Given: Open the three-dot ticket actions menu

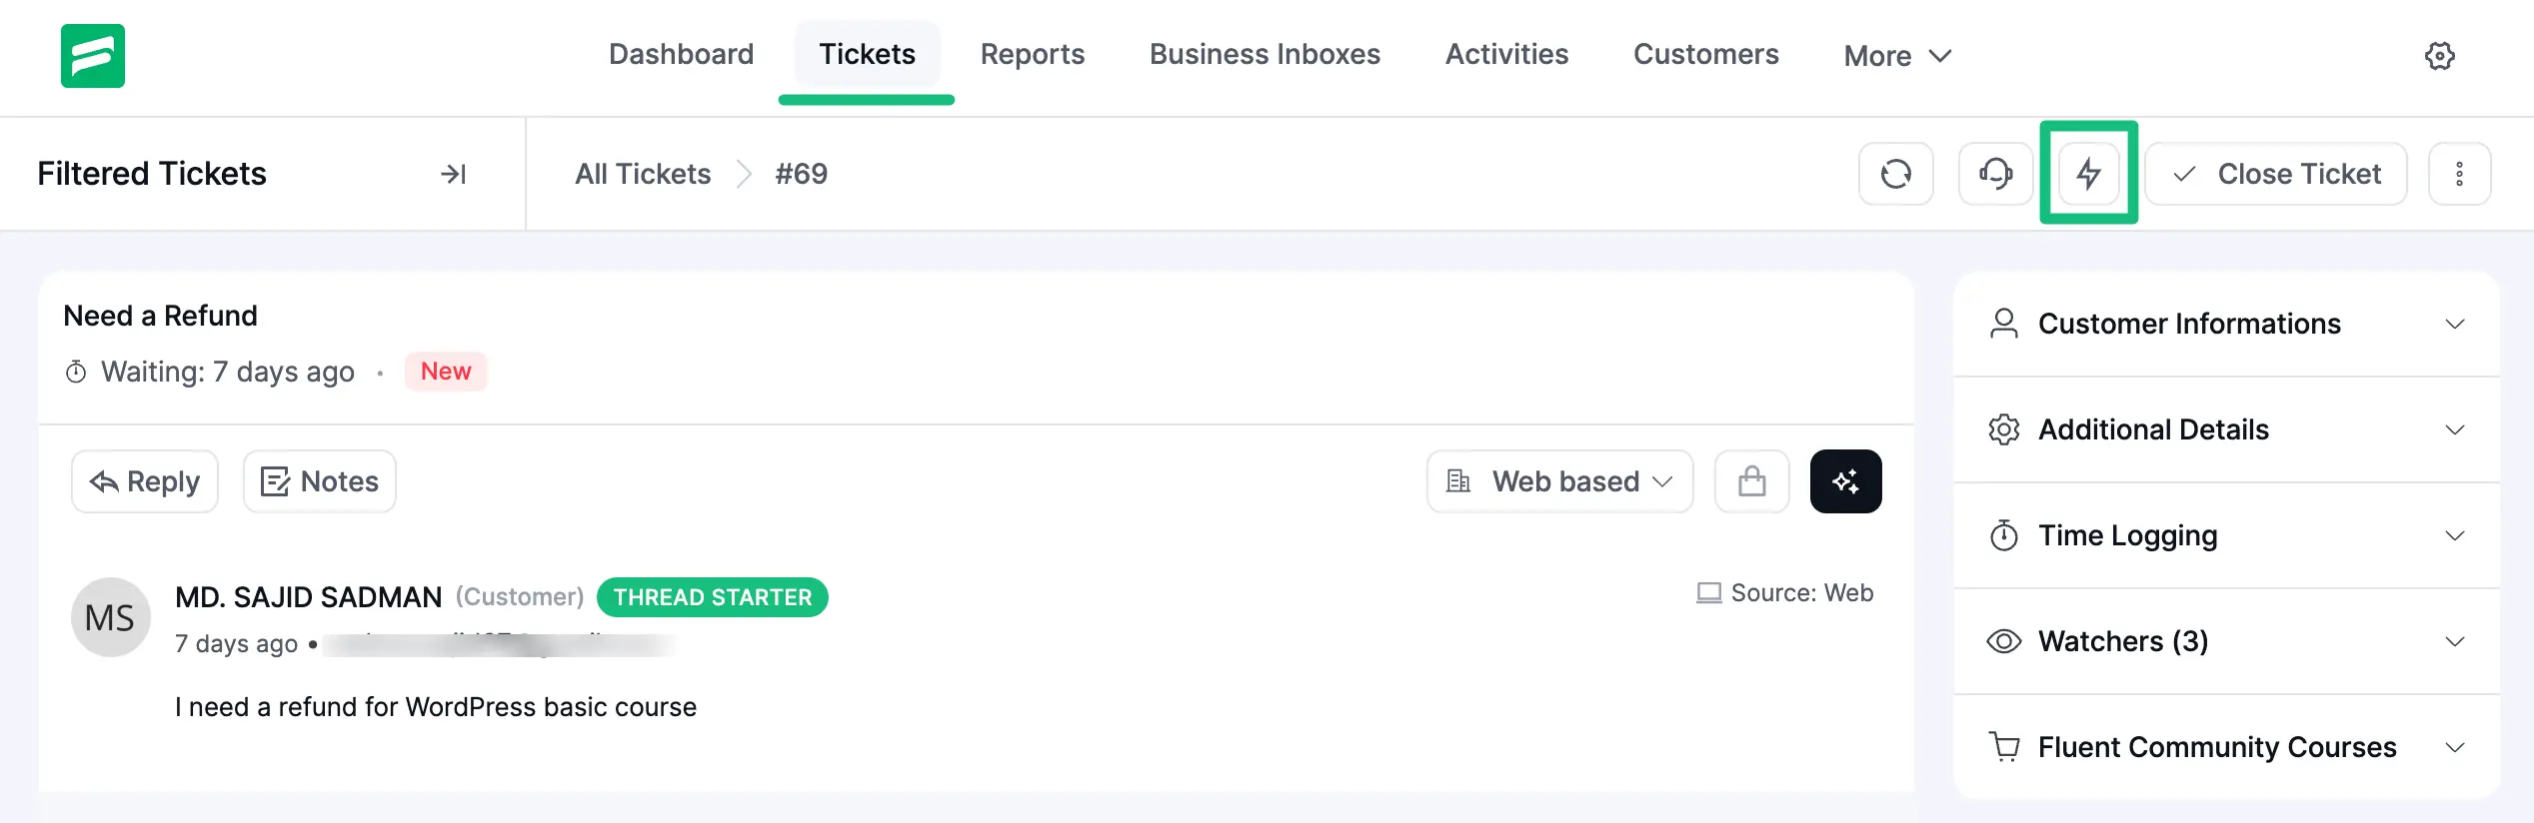Looking at the screenshot, I should 2459,174.
